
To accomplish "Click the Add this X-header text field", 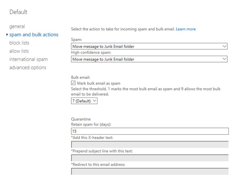I will click(150, 145).
